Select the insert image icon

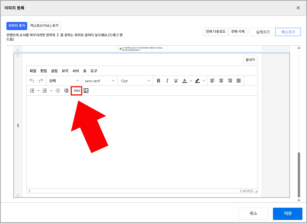tap(86, 91)
